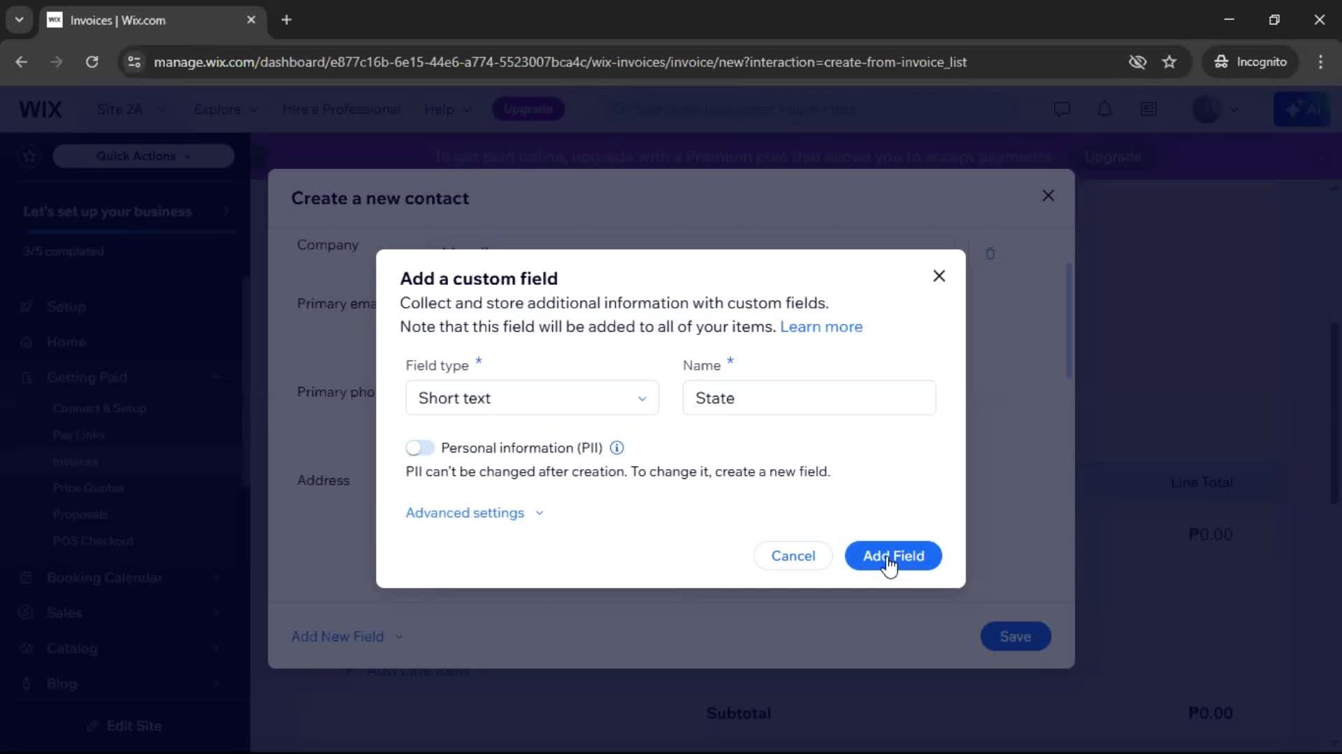
Task: Click the Save button in contact panel
Action: coord(1015,636)
